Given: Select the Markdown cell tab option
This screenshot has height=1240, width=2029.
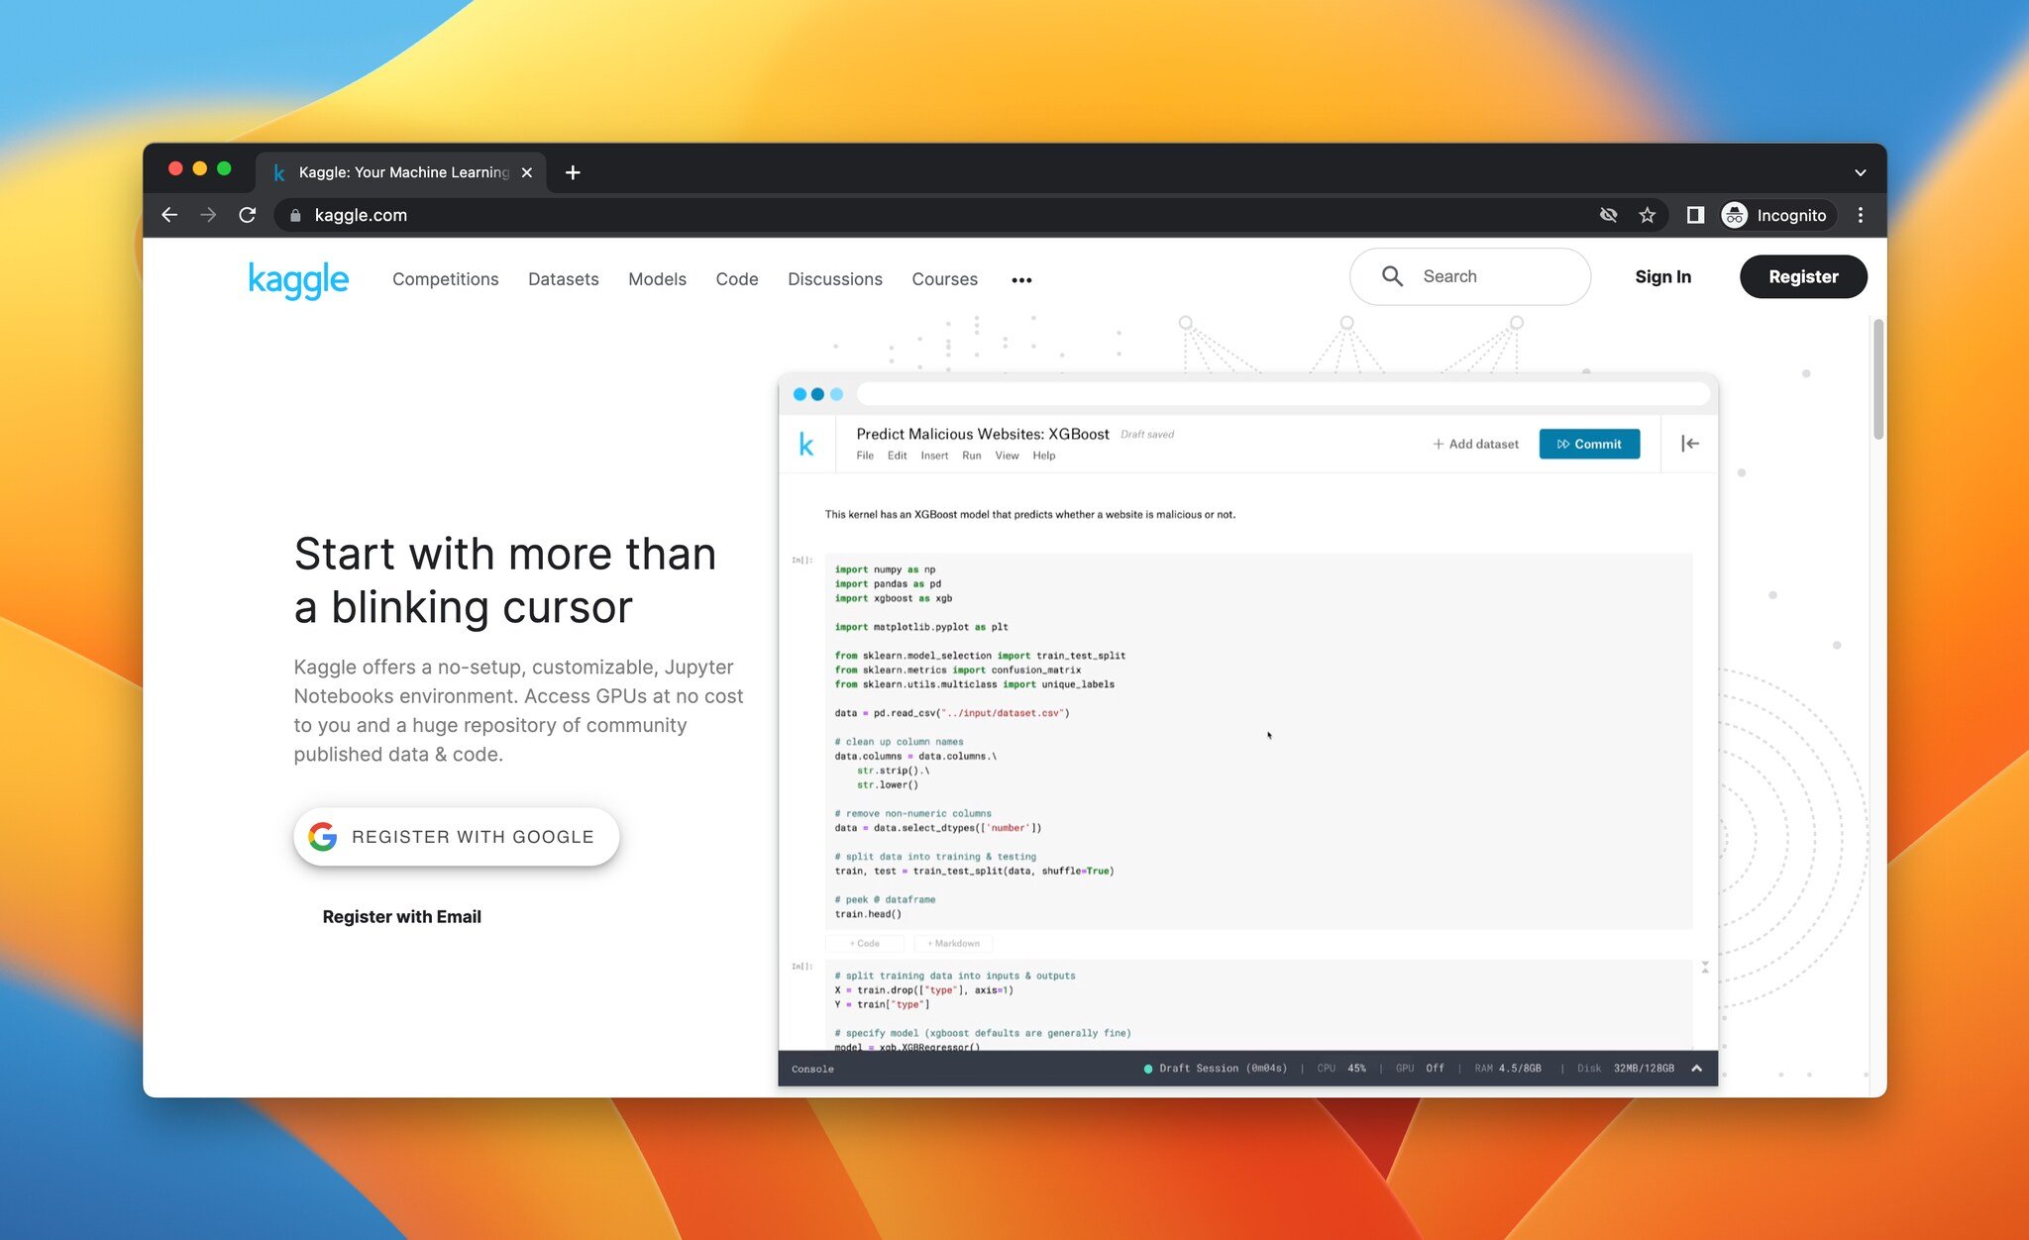Looking at the screenshot, I should tap(952, 943).
